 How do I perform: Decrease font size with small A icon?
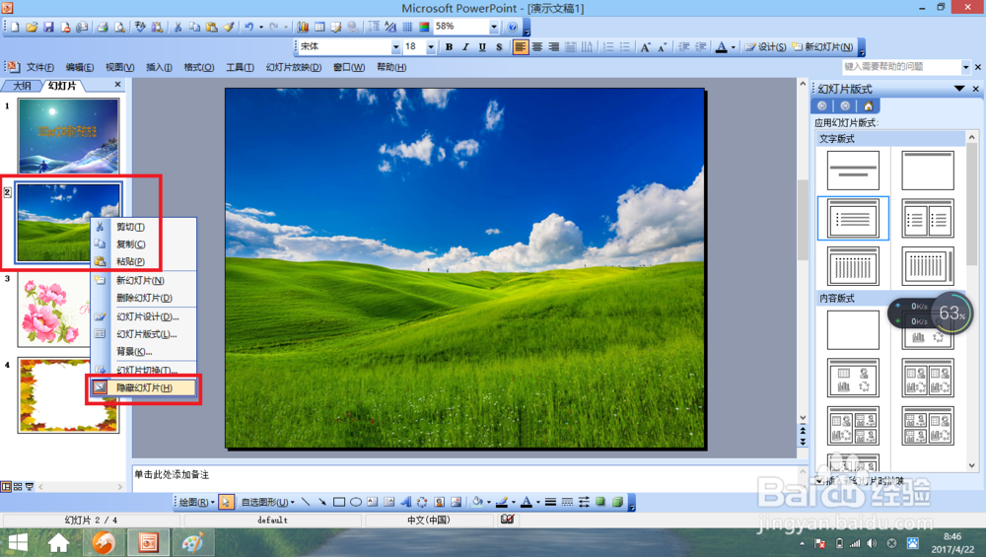(663, 47)
